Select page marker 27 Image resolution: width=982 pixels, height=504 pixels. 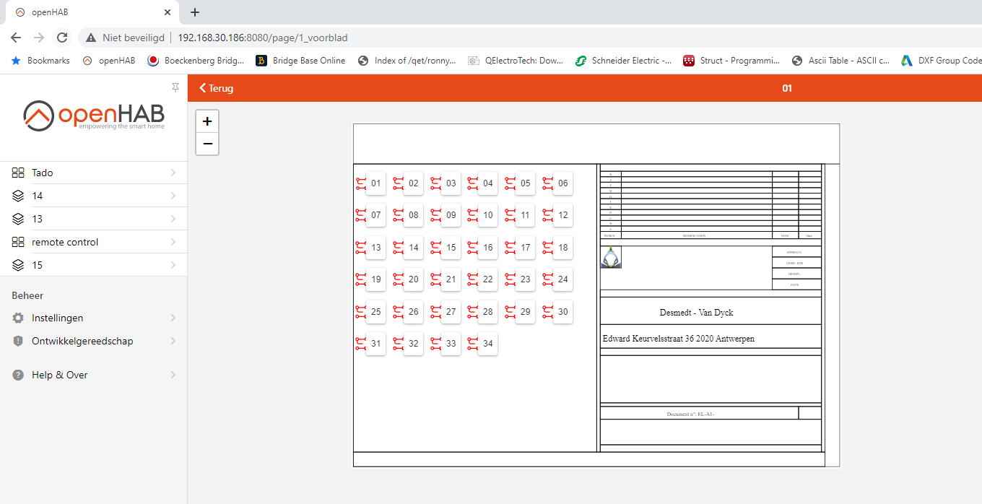(451, 312)
